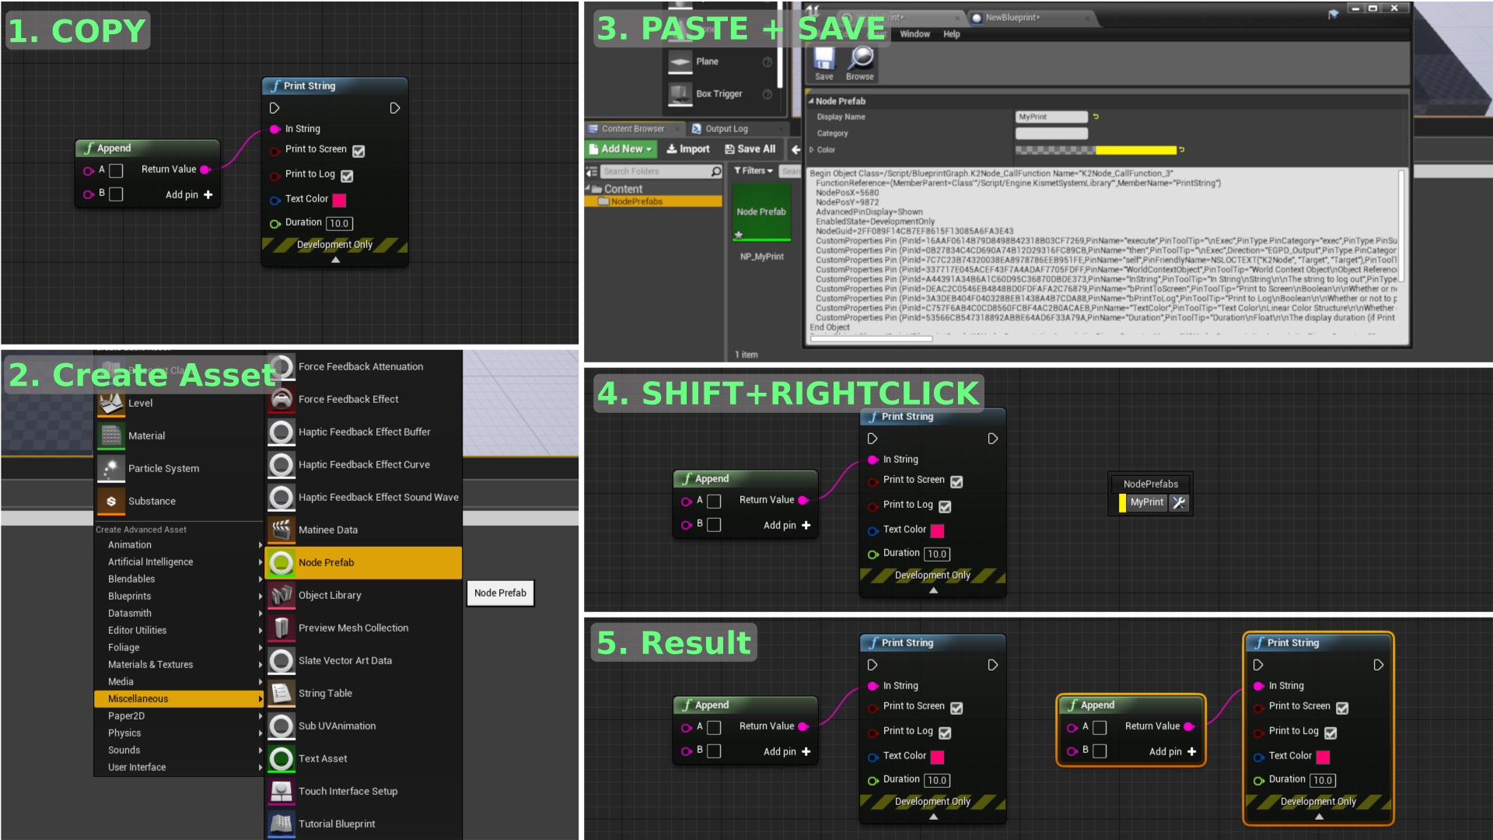
Task: Open the Add New dropdown
Action: [x=621, y=149]
